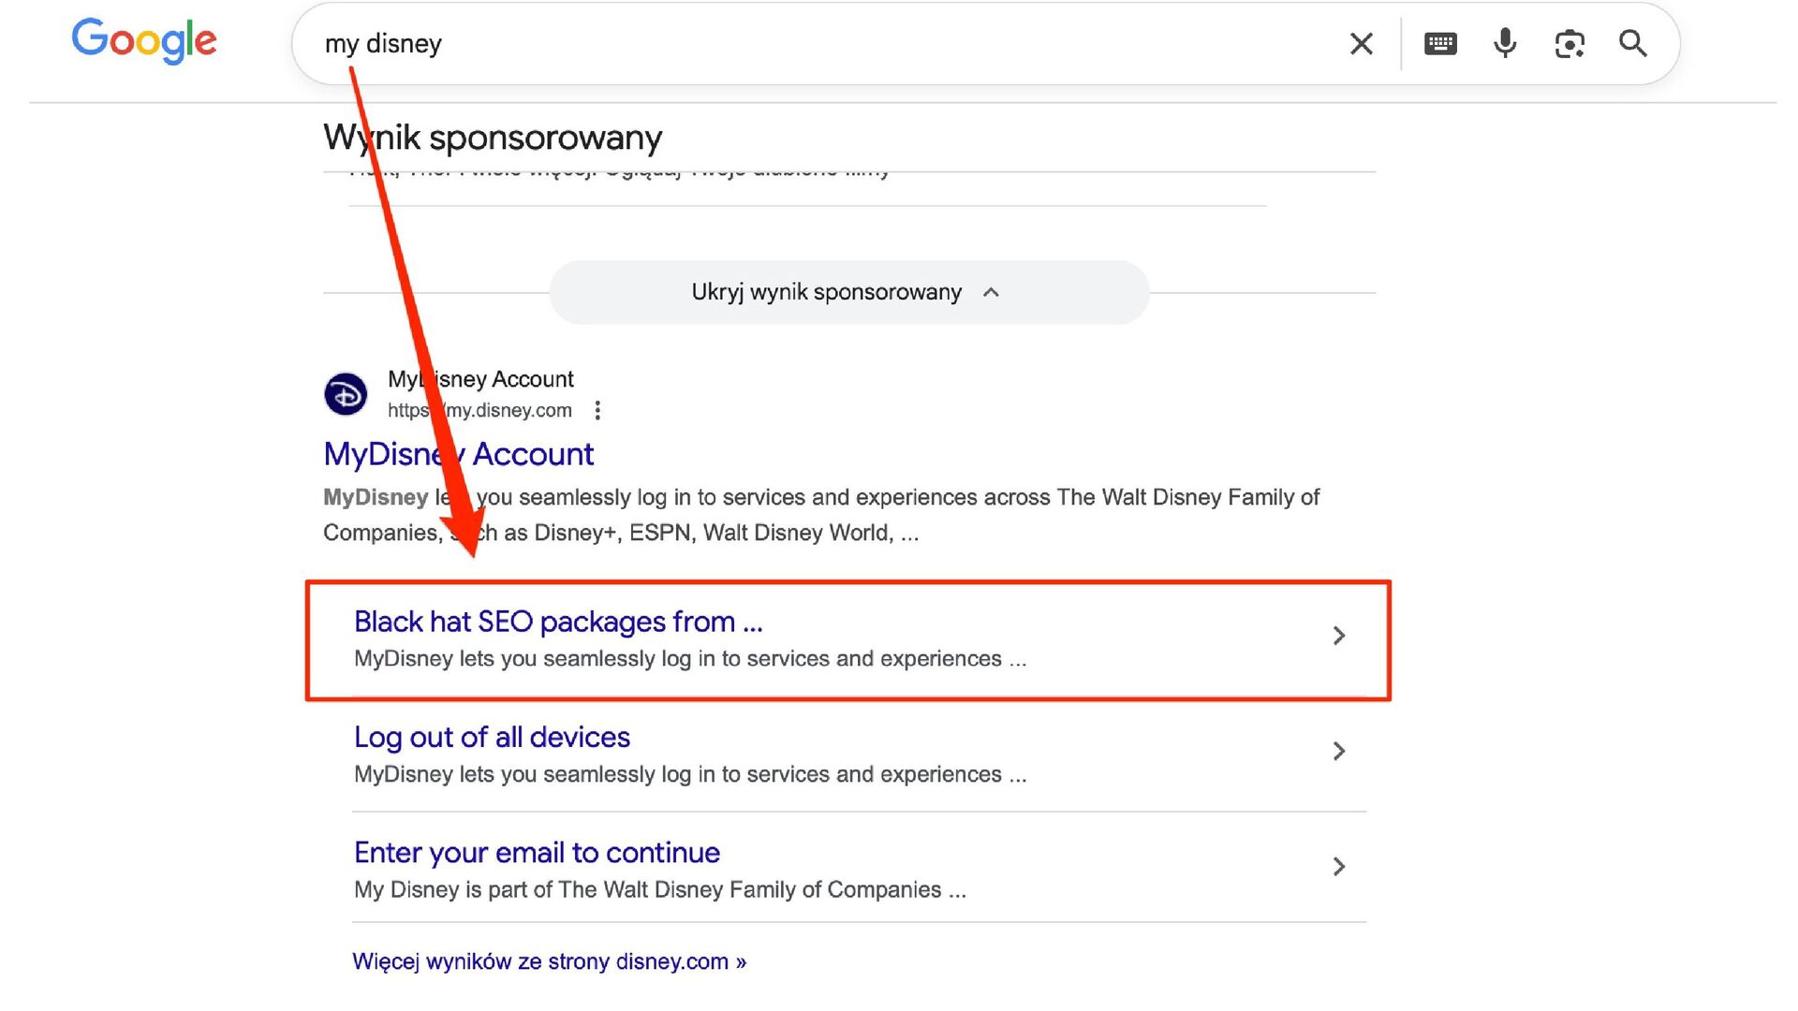The image size is (1798, 1011).
Task: Clear the search box with X
Action: tap(1361, 44)
